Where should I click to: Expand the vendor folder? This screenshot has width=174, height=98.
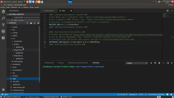(15, 76)
